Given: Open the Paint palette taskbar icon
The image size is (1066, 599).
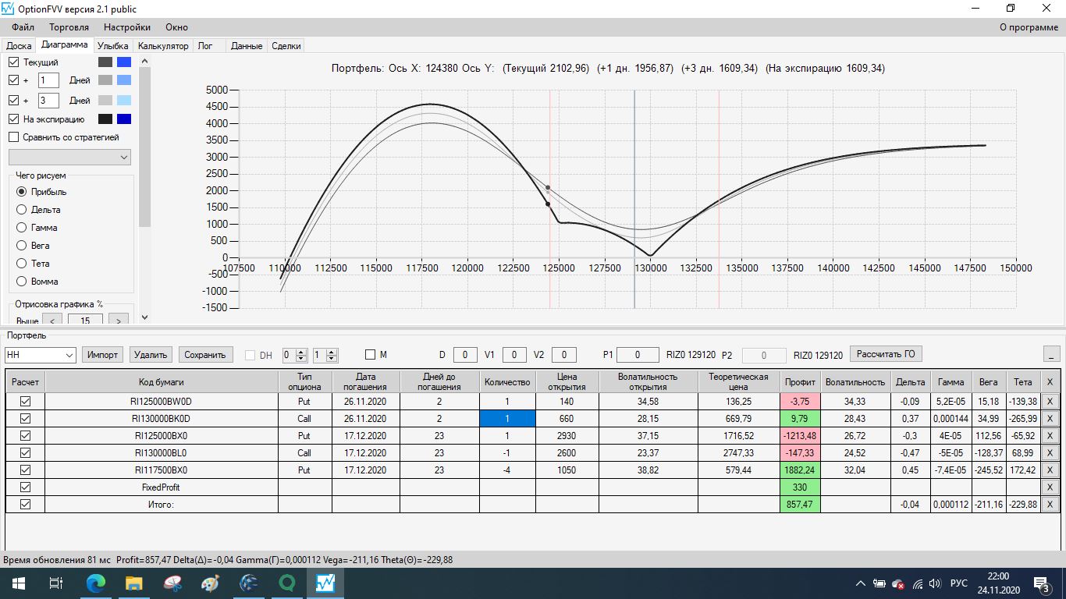Looking at the screenshot, I should pyautogui.click(x=211, y=583).
